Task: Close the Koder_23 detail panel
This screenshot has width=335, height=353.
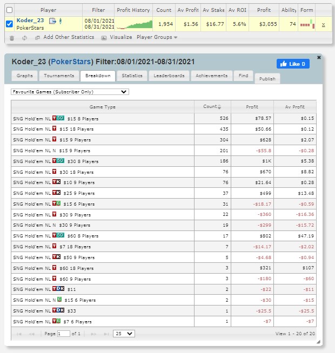Action: point(319,57)
